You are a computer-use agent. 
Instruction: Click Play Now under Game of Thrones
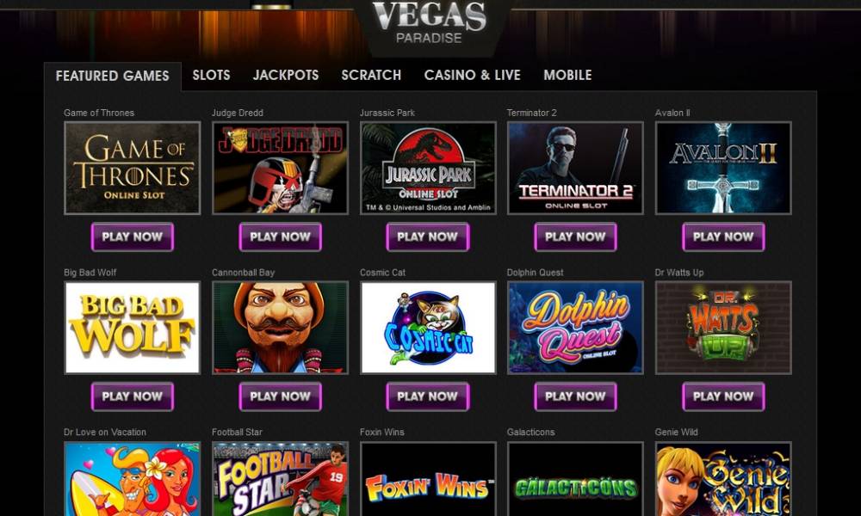click(x=133, y=236)
